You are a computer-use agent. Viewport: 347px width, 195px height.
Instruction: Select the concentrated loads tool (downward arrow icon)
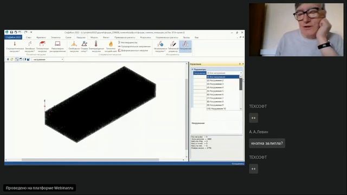15,47
